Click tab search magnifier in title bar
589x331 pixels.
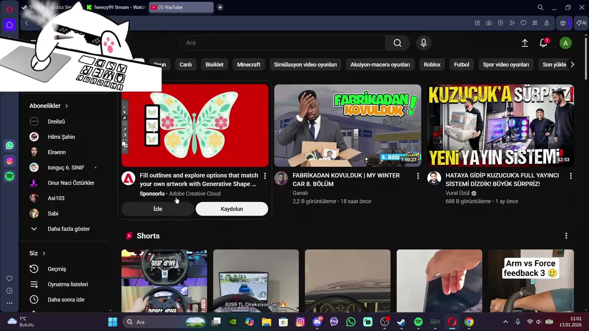[x=541, y=7]
